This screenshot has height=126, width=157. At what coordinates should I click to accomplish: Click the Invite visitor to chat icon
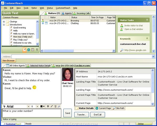pyautogui.click(x=122, y=26)
